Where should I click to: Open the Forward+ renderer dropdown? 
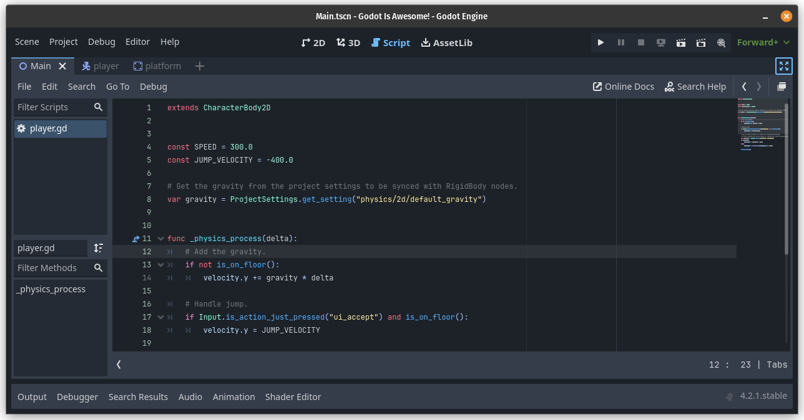[762, 42]
